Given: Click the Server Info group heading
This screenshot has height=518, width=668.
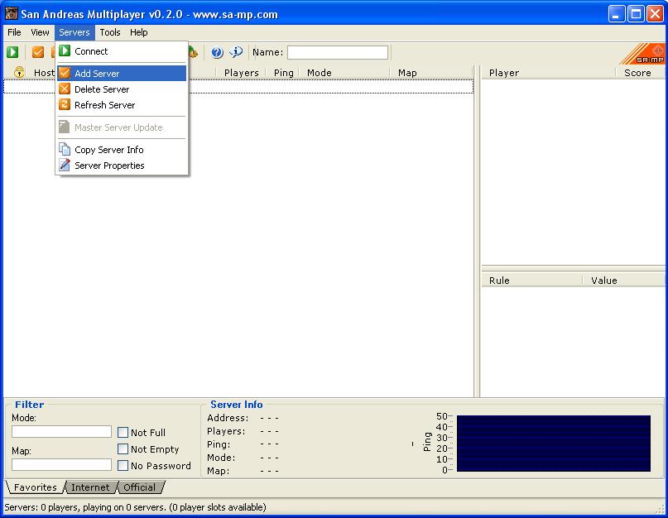Looking at the screenshot, I should click(237, 405).
